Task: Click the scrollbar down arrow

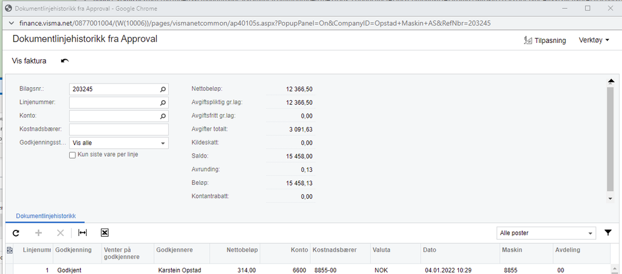Action: tap(611, 198)
